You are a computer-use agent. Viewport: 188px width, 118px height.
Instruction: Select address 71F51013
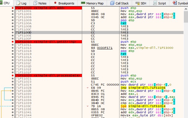pos(24,48)
